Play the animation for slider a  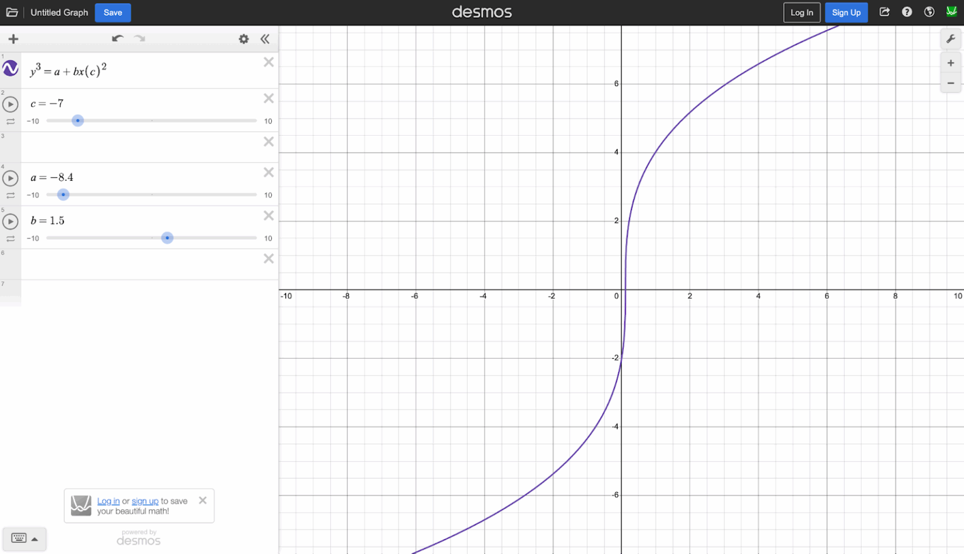coord(10,178)
